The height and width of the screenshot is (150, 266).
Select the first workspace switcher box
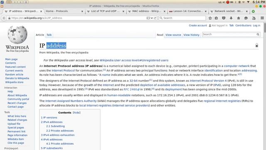(9, 2)
